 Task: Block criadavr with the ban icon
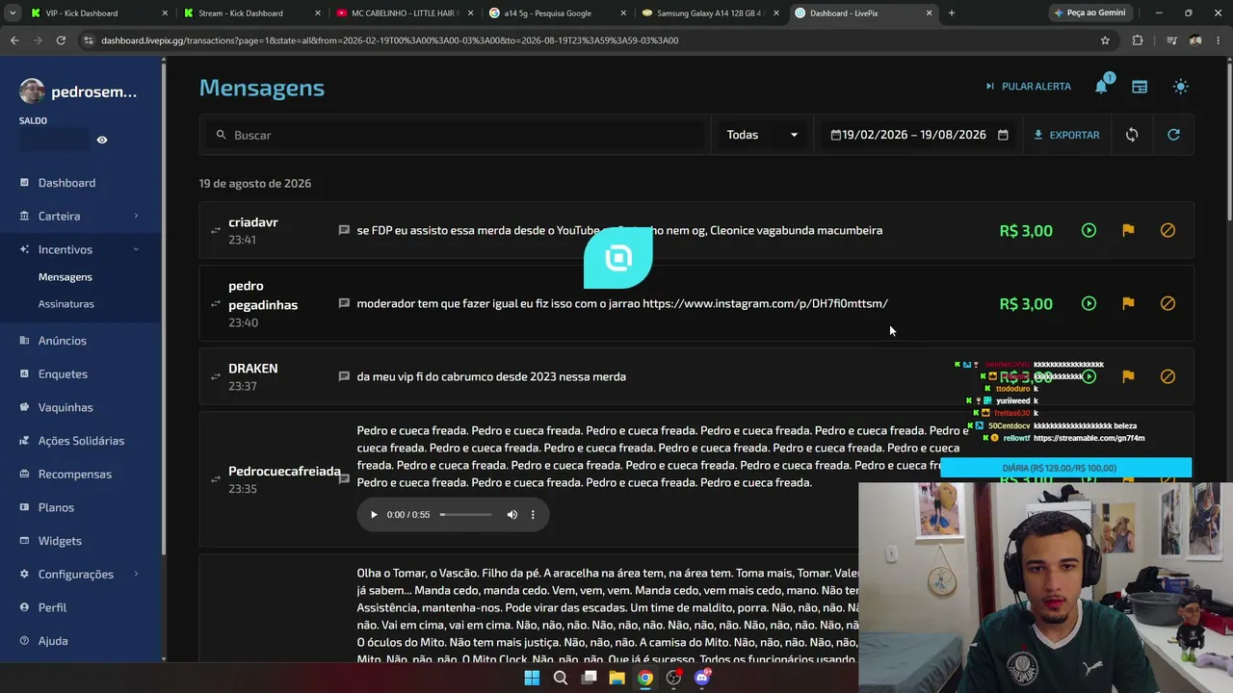1167,230
